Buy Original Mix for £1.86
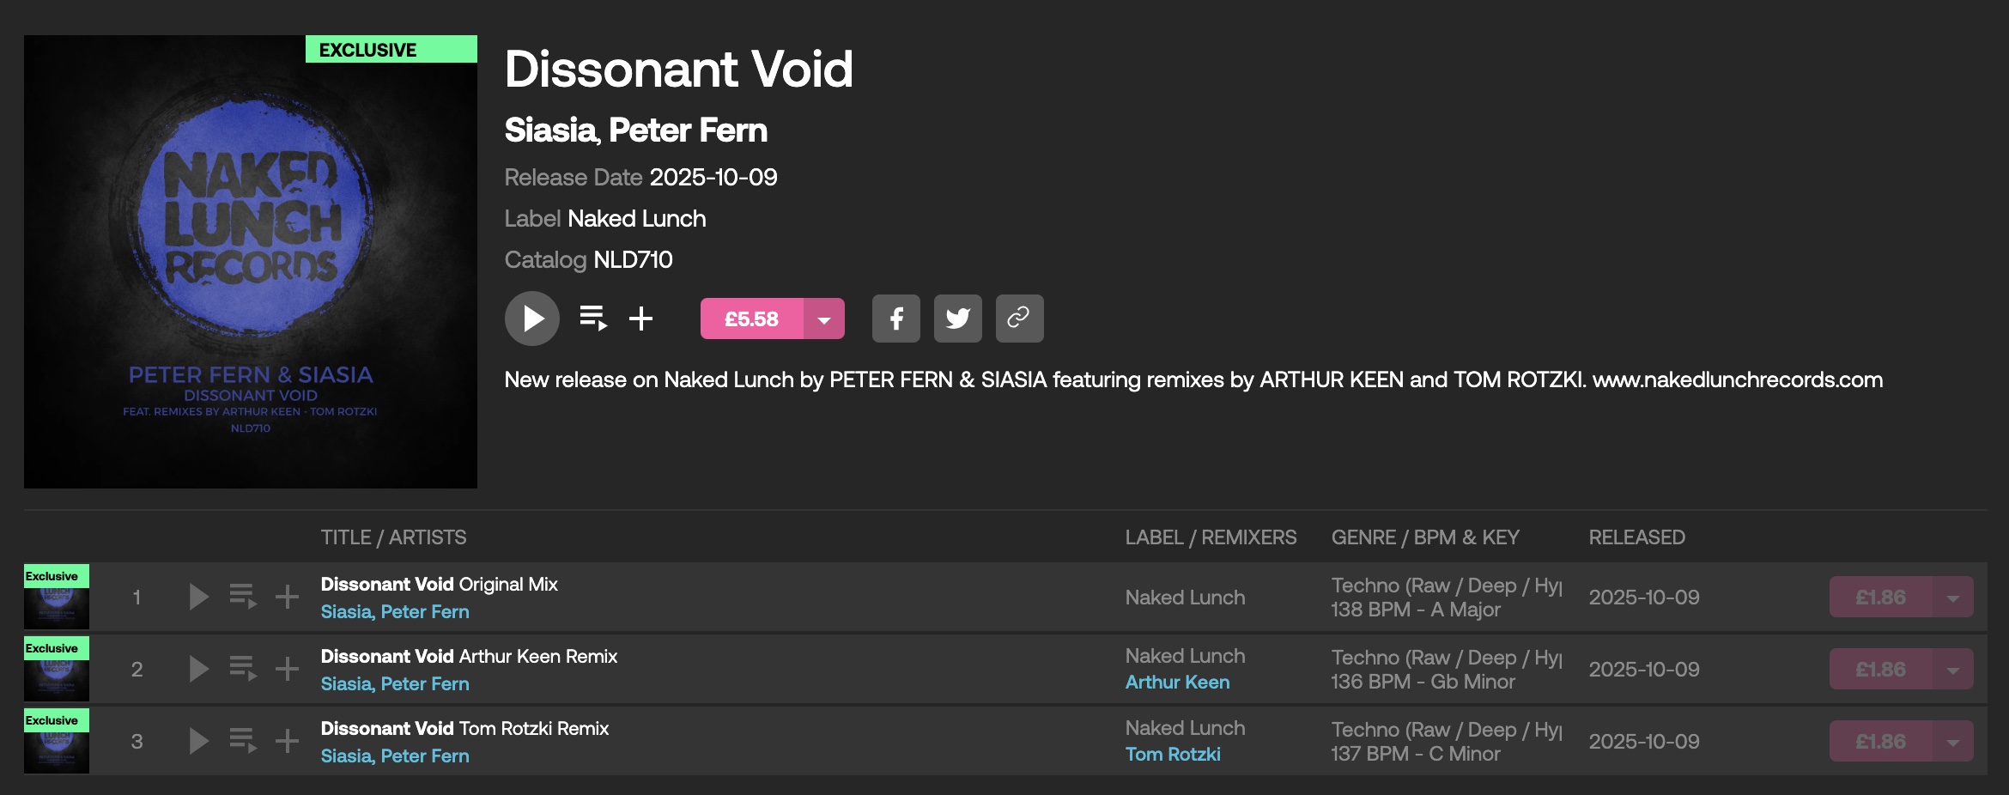Image resolution: width=2009 pixels, height=795 pixels. tap(1880, 598)
